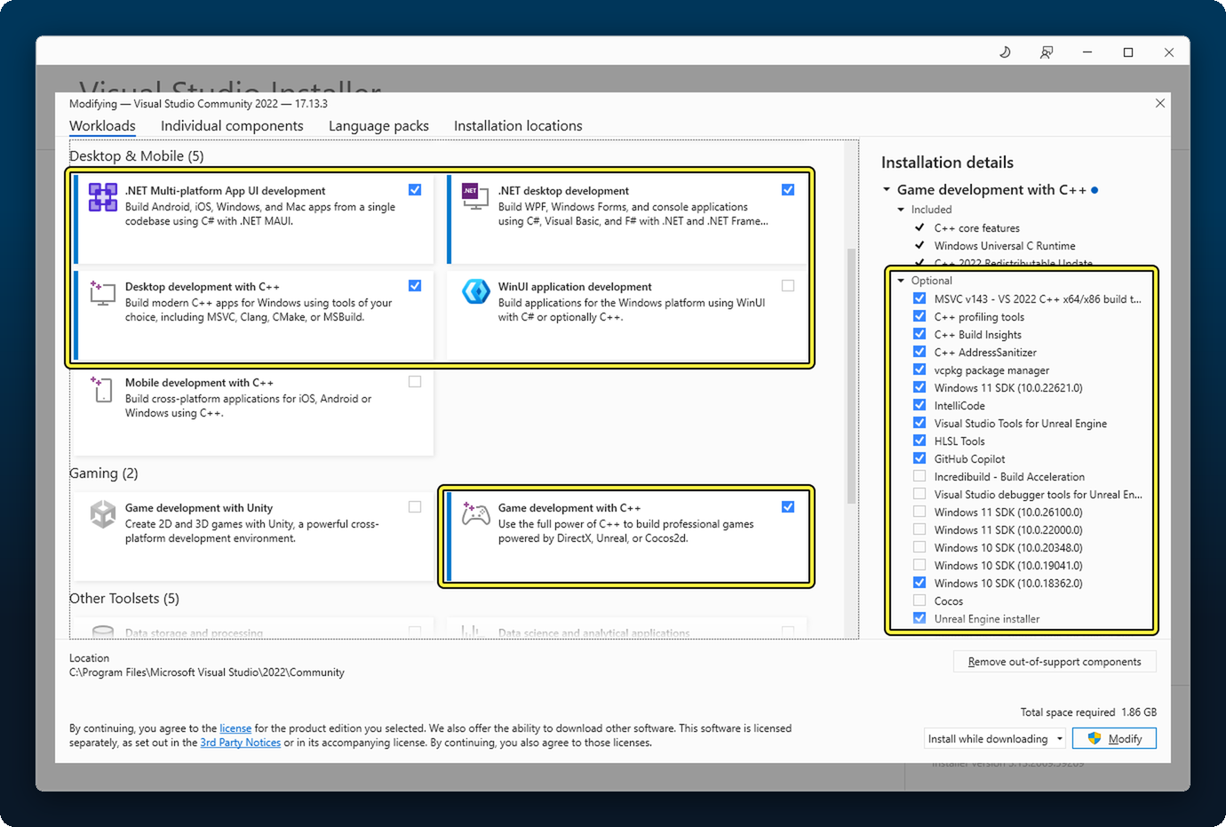The image size is (1226, 827).
Task: Click Remove out-of-support components button
Action: (x=1055, y=662)
